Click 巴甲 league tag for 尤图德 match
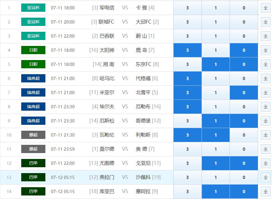This screenshot has height=199, width=272. click(x=33, y=163)
